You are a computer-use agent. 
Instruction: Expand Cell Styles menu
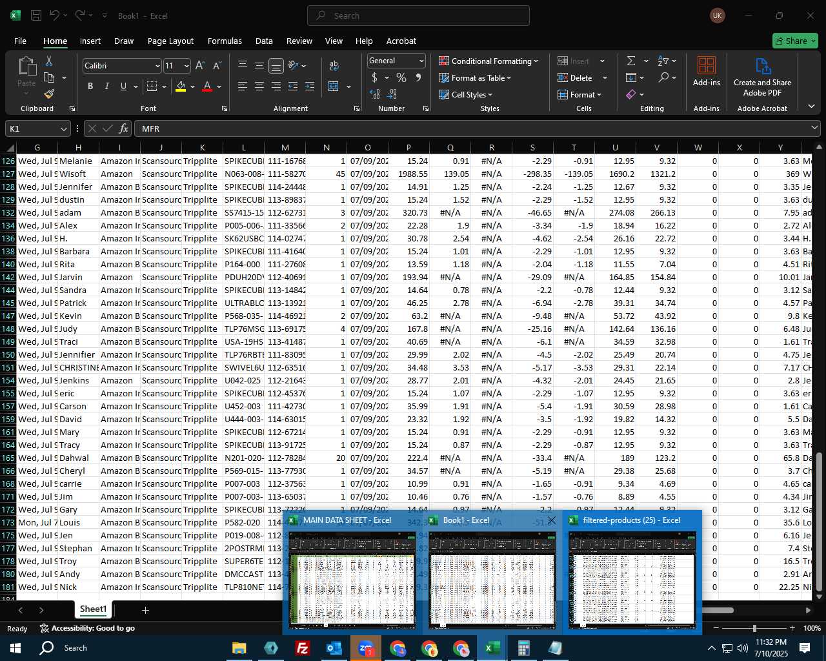point(466,94)
